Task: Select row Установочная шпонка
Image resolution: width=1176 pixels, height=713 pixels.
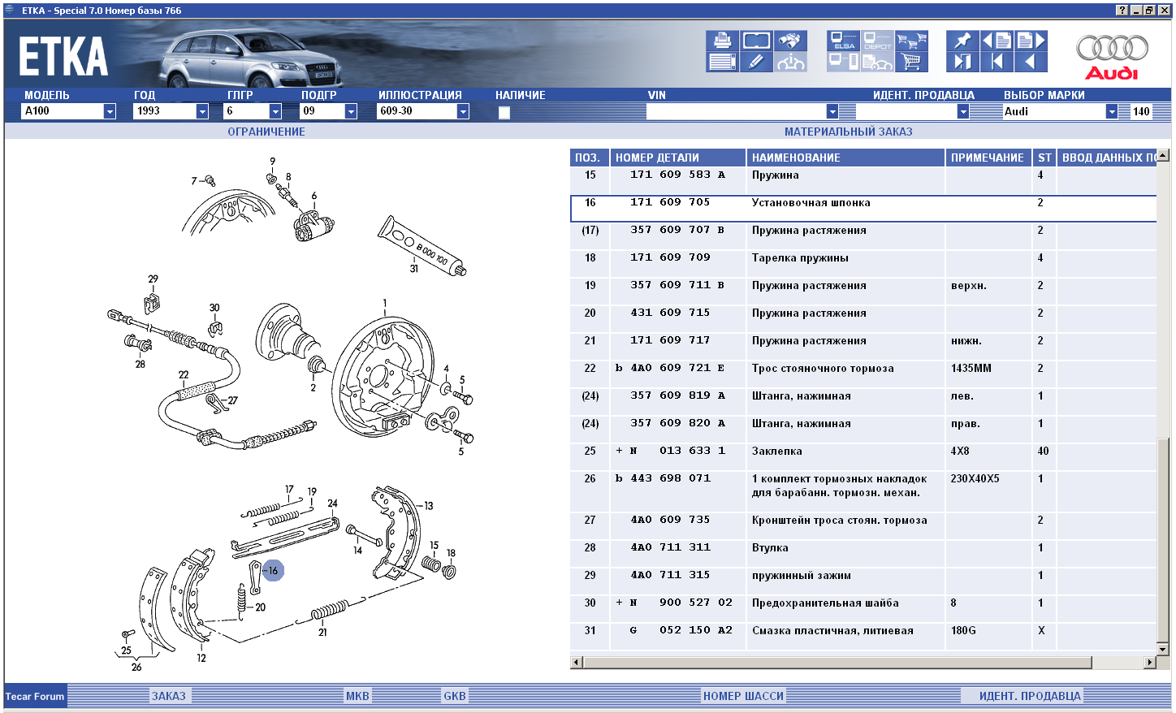Action: (863, 208)
